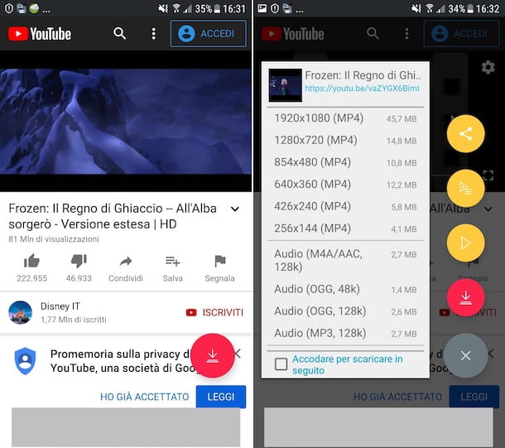Open the youtu.be video link in dialog
The width and height of the screenshot is (505, 448).
(x=362, y=88)
